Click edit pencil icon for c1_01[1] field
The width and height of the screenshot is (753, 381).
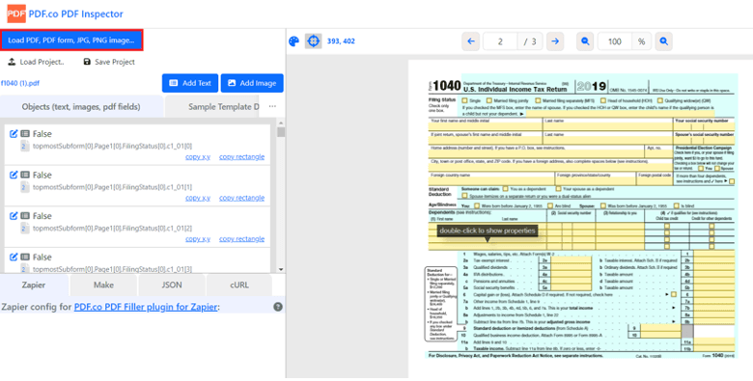(x=14, y=175)
